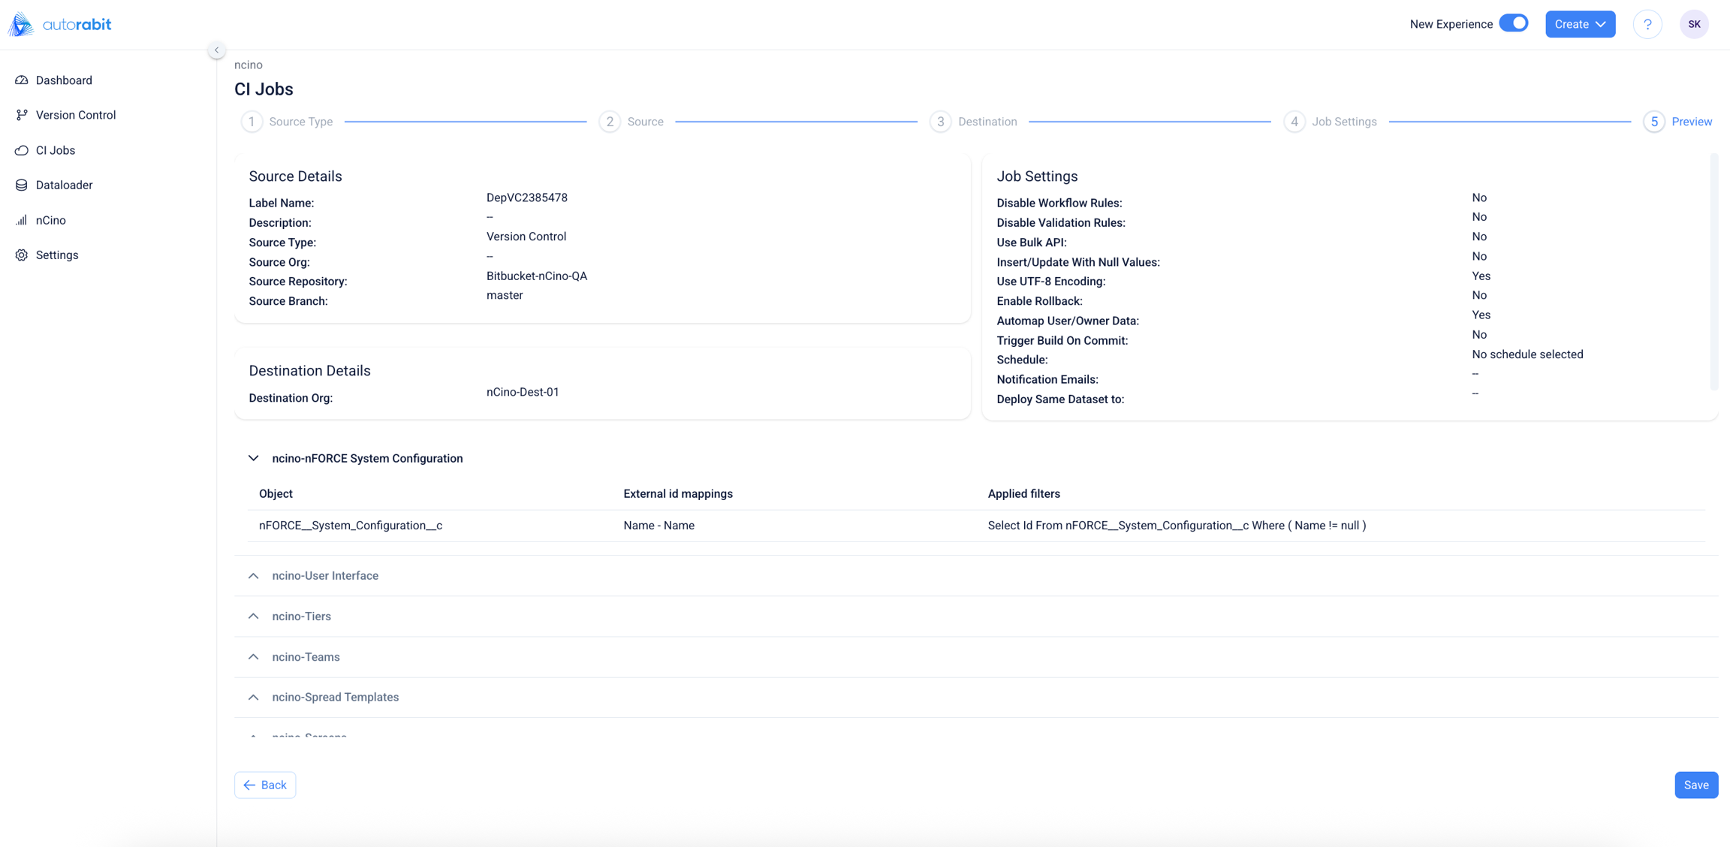
Task: Open the SK user avatar menu
Action: click(1694, 24)
